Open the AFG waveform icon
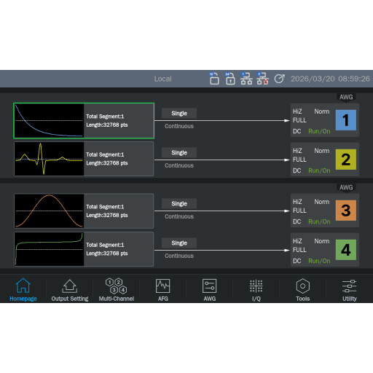The width and height of the screenshot is (373, 373). [162, 286]
